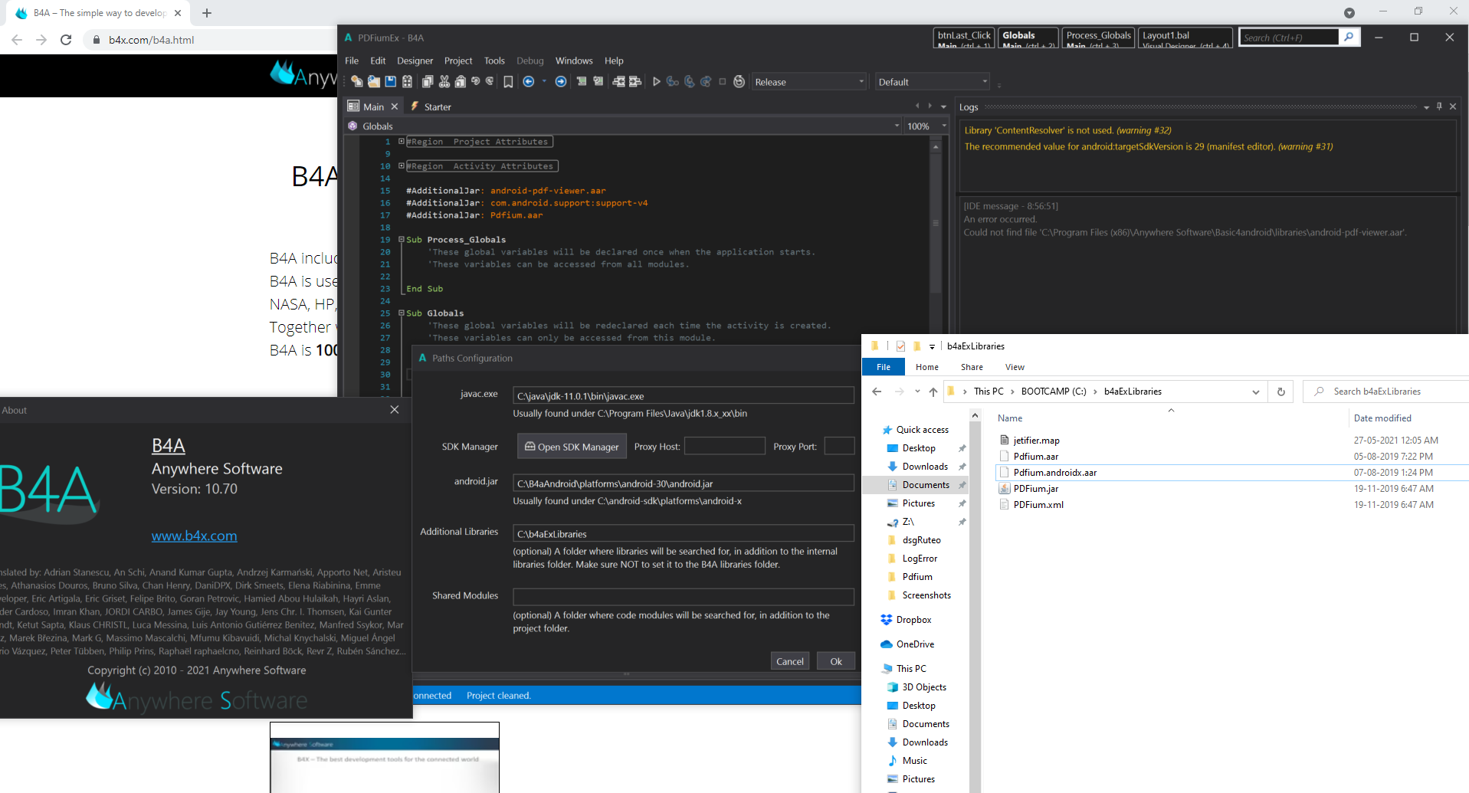Image resolution: width=1469 pixels, height=793 pixels.
Task: Toggle bookmark using the toolbar bookmark icon
Action: pos(508,82)
